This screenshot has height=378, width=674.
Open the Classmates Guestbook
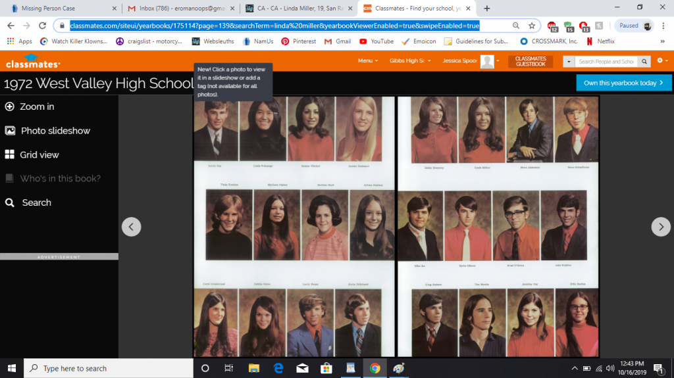[531, 61]
